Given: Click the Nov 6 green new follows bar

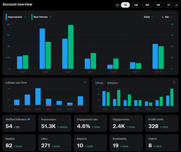Looking at the screenshot, I should click(71, 47).
